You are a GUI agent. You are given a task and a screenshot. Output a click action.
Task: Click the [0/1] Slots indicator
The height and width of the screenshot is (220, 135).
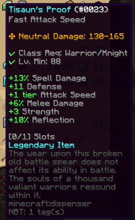(x=32, y=137)
